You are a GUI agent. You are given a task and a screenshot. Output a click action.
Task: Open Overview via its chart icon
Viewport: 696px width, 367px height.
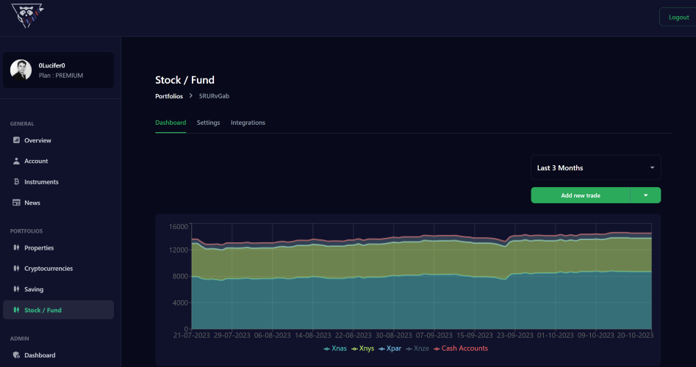tap(16, 140)
